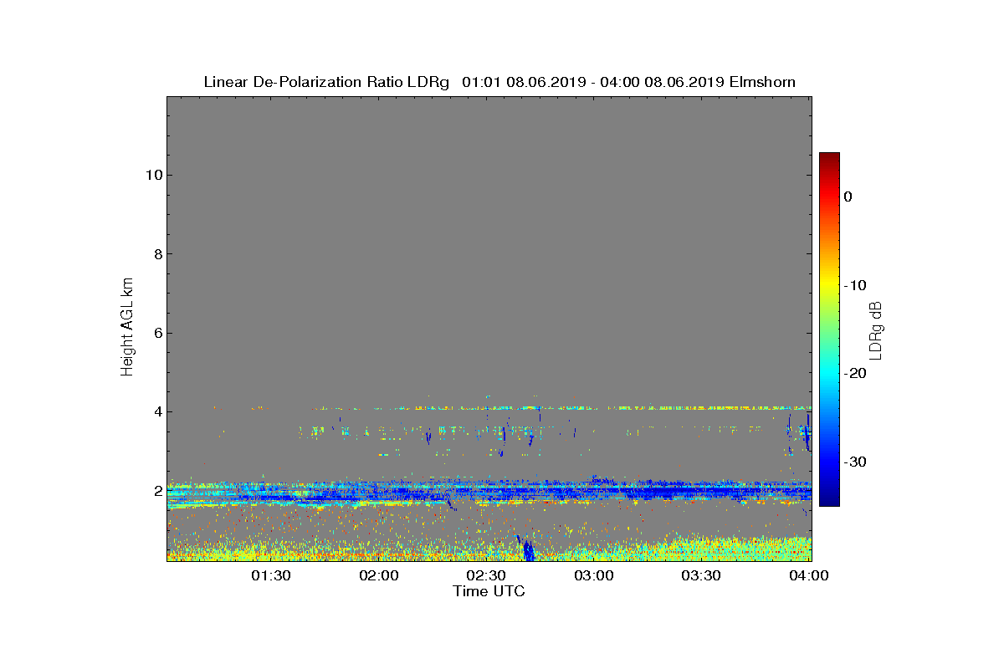Click the colorbar tick label '-10'
The height and width of the screenshot is (669, 1004).
tap(856, 285)
